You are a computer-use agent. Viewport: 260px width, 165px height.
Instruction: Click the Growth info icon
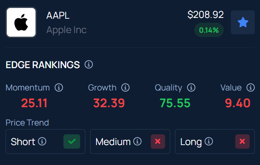tap(126, 88)
